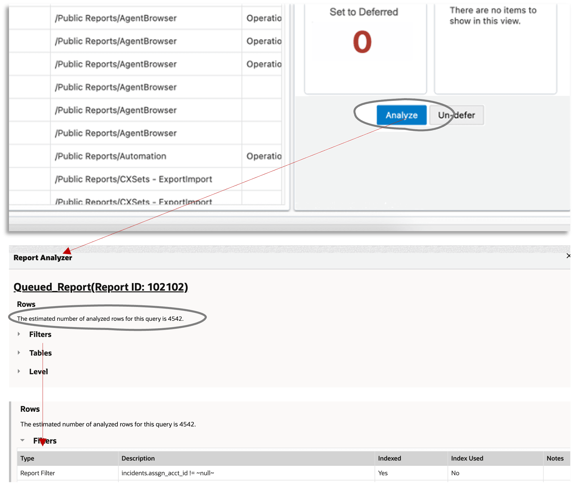Image resolution: width=574 pixels, height=483 pixels.
Task: Click the Indexed column header
Action: point(389,458)
